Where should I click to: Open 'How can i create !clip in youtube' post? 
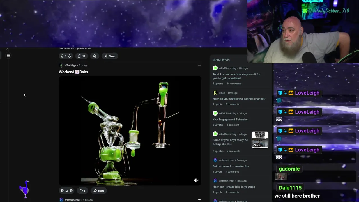click(234, 187)
